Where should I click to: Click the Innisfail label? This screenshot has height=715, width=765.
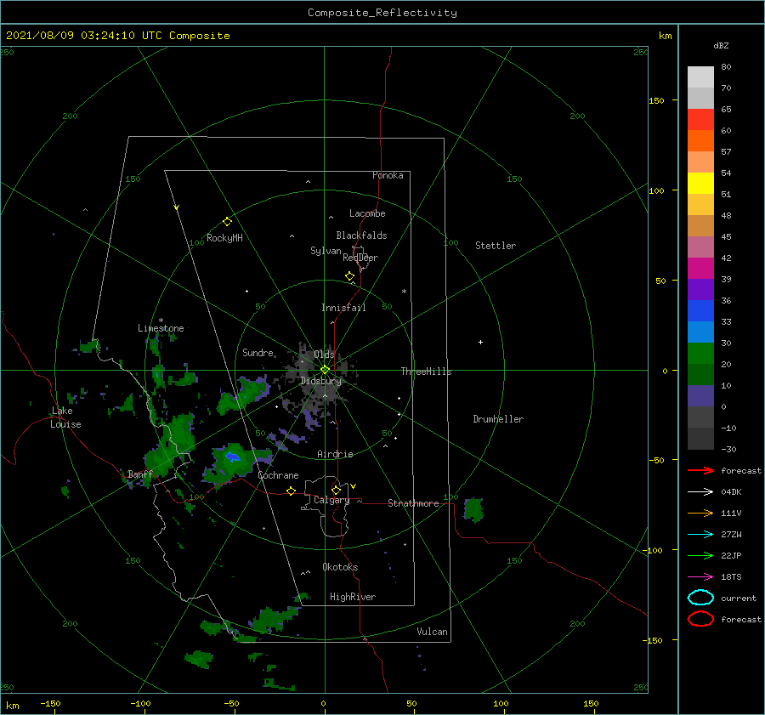tap(343, 308)
